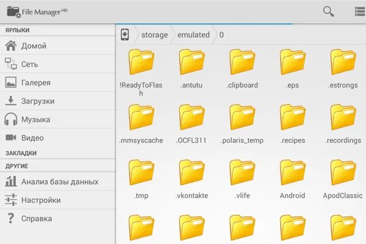Click the device root icon in breadcrumb
The image size is (366, 244).
pos(125,35)
